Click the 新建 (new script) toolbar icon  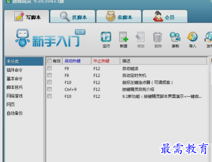click(124, 37)
